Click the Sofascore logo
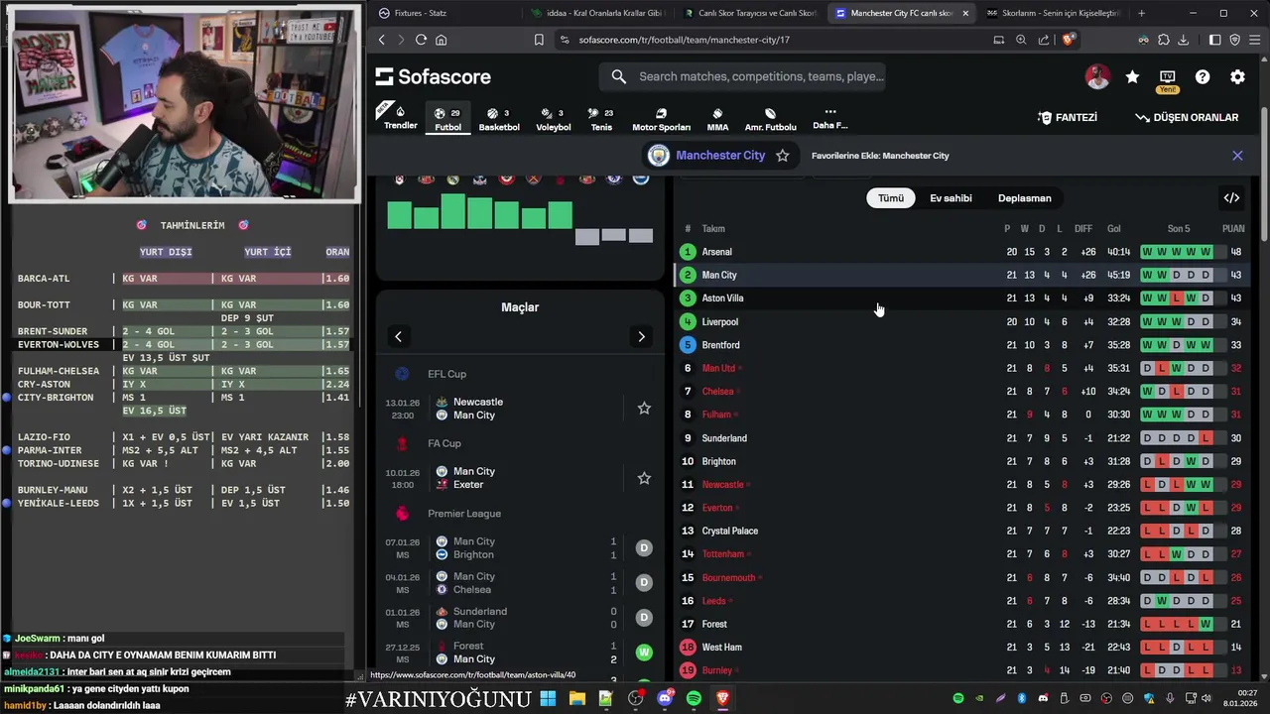Viewport: 1270px width, 714px height. point(433,76)
